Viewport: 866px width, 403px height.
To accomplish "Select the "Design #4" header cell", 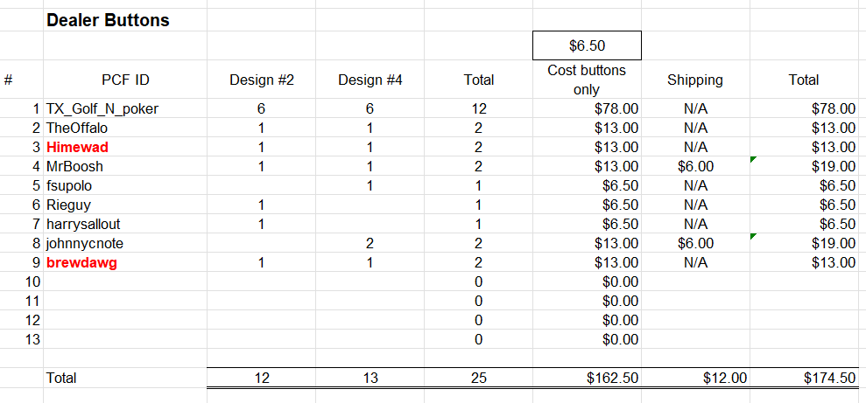I will click(x=370, y=80).
